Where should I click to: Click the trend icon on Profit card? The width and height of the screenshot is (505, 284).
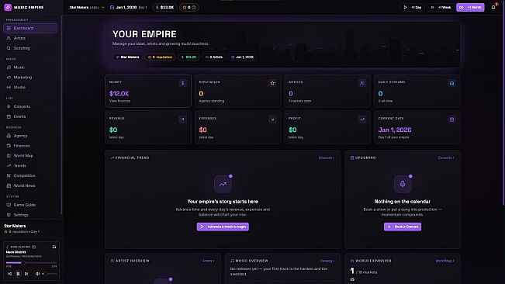point(362,119)
